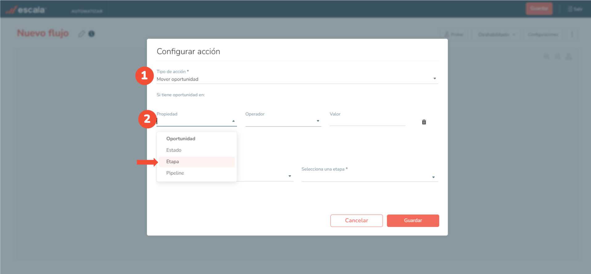Screen dimensions: 591x274
Task: Click the info icon next to the flow title
Action: [92, 34]
